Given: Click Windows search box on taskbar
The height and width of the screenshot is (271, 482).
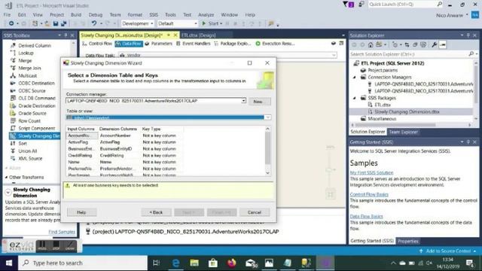Looking at the screenshot, I should click(x=83, y=263).
